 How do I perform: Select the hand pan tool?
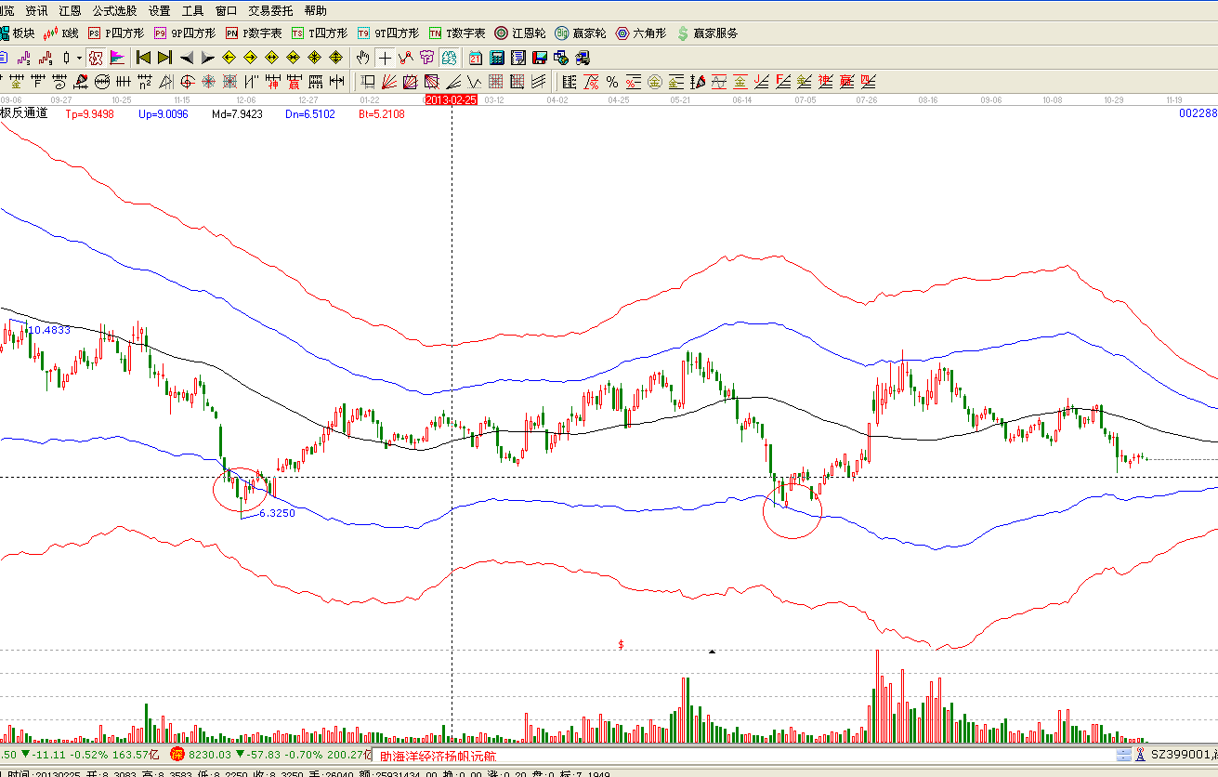[363, 58]
